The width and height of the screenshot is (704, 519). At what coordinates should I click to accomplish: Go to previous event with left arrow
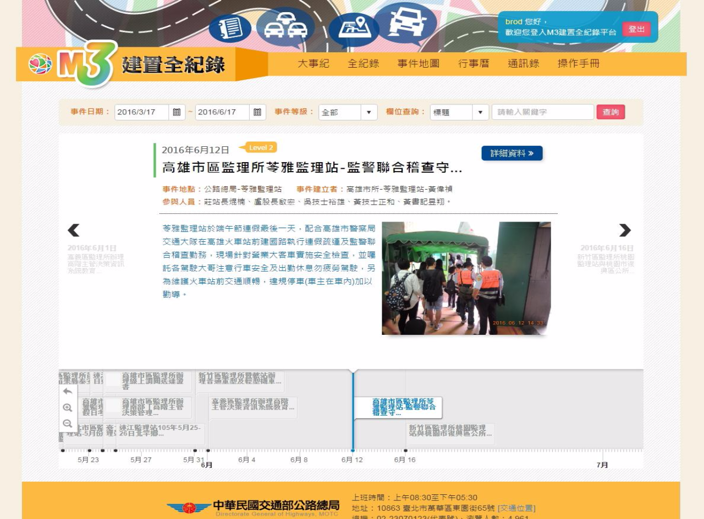(73, 230)
